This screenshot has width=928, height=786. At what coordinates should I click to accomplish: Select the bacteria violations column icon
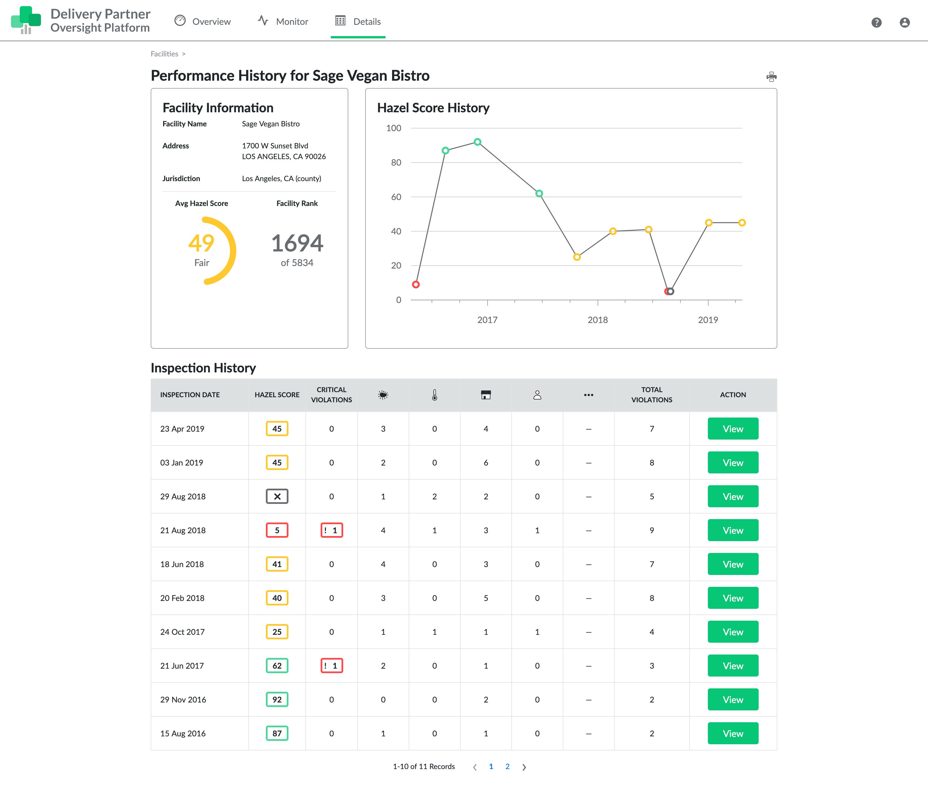pos(383,394)
